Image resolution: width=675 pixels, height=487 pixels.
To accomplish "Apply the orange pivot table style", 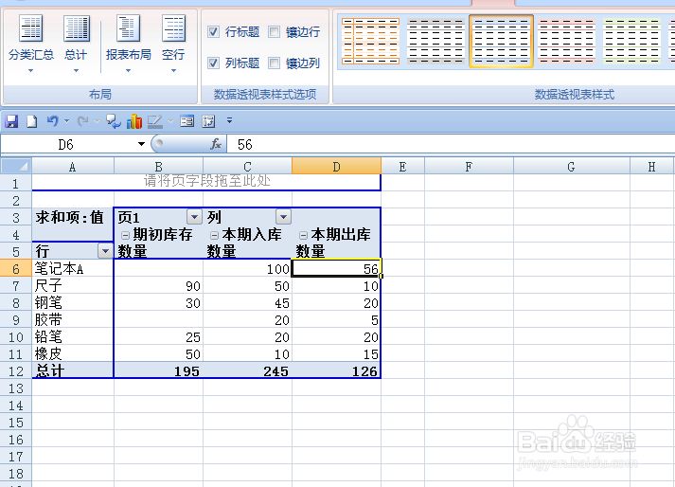I will (x=370, y=41).
